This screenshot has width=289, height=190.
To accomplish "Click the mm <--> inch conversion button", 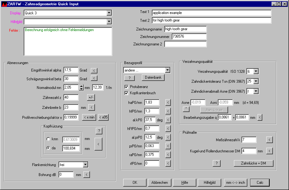I will coord(235,183).
